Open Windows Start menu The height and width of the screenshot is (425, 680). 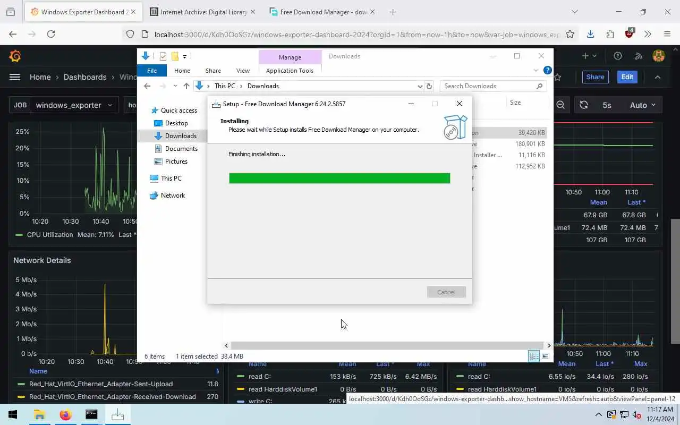tap(13, 414)
